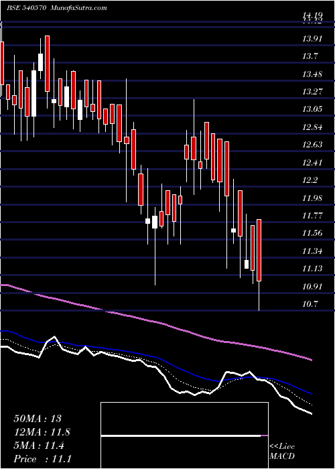
Task: Select the 12.63 price axis label
Action: [312, 145]
